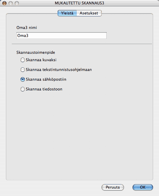The image size is (159, 196).
Task: Choose the Skannaa tekstintunnistusohjelmaan radio circle
Action: point(23,70)
